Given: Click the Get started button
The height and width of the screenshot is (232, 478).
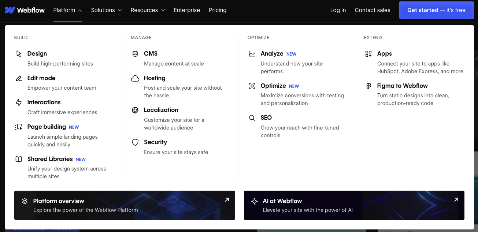Looking at the screenshot, I should 436,10.
